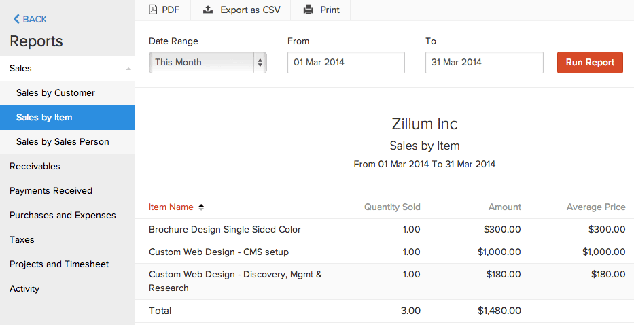Sort by Item Name arrow icon

[201, 207]
